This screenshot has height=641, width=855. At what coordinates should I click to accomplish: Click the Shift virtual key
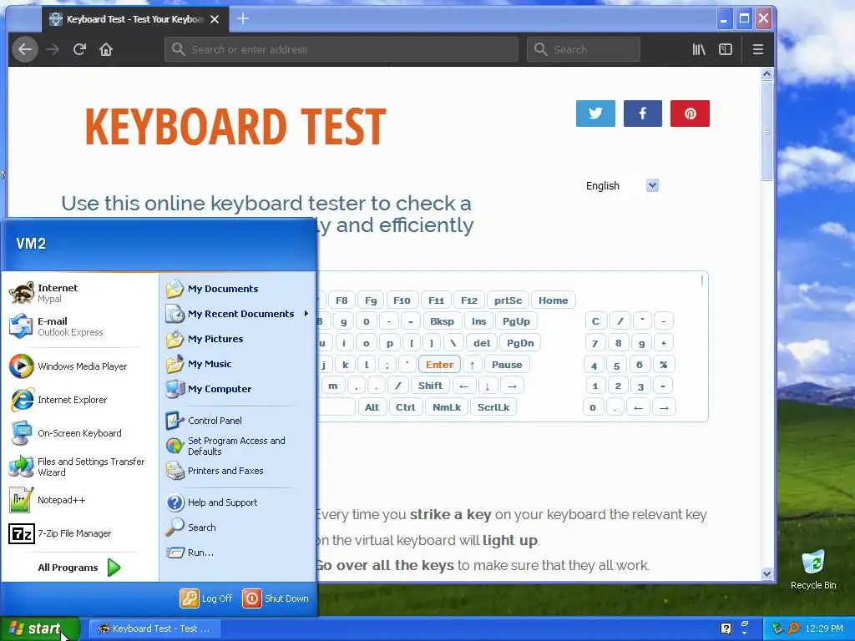point(430,386)
